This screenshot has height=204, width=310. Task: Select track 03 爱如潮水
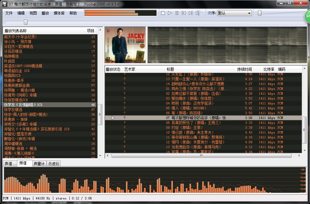click(x=203, y=98)
